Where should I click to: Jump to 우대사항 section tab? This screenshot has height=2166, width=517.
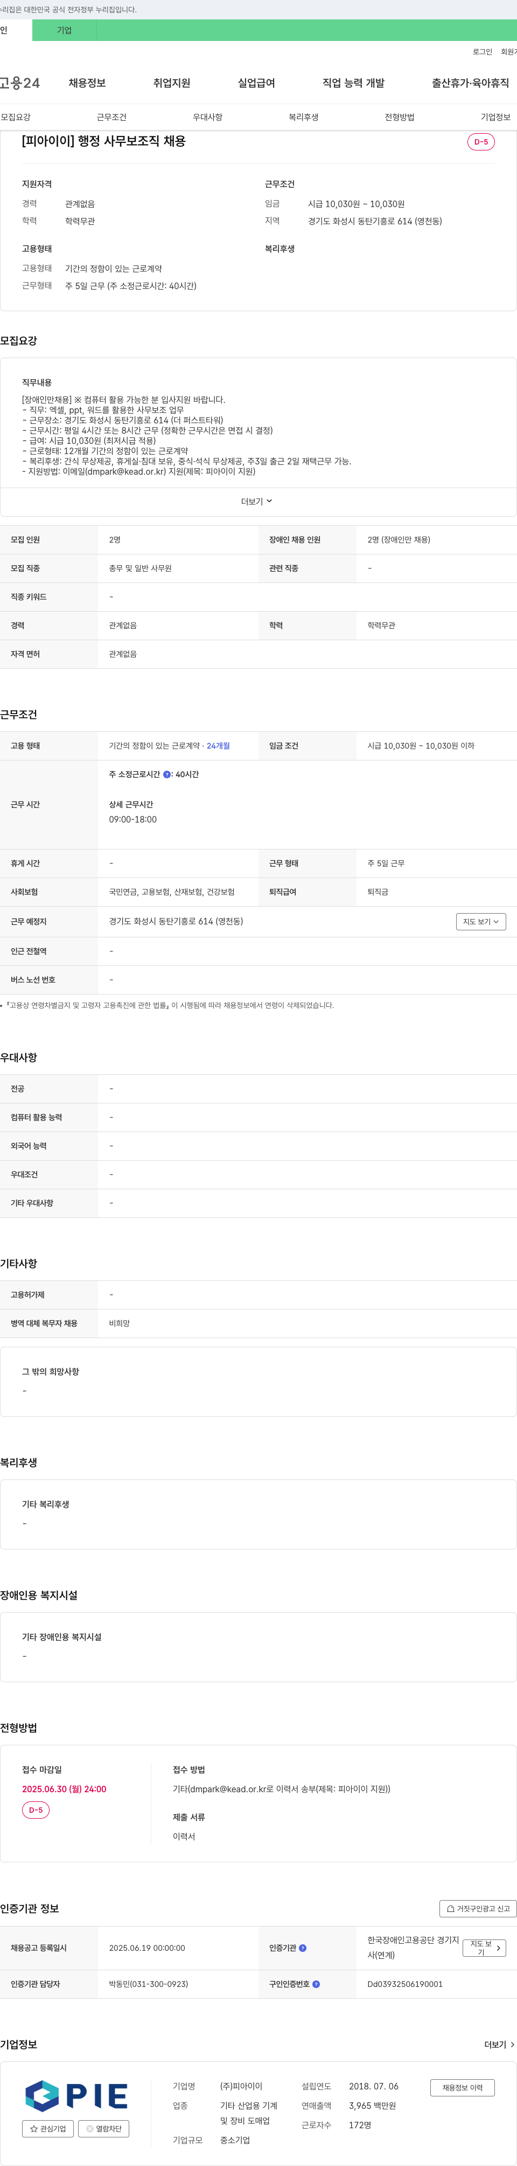click(x=208, y=117)
